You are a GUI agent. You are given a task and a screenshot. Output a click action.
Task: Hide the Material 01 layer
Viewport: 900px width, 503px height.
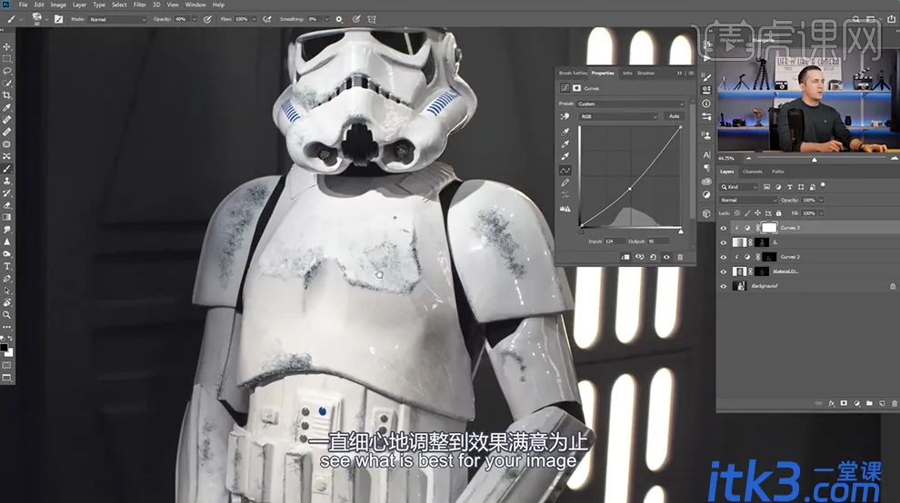coord(724,271)
